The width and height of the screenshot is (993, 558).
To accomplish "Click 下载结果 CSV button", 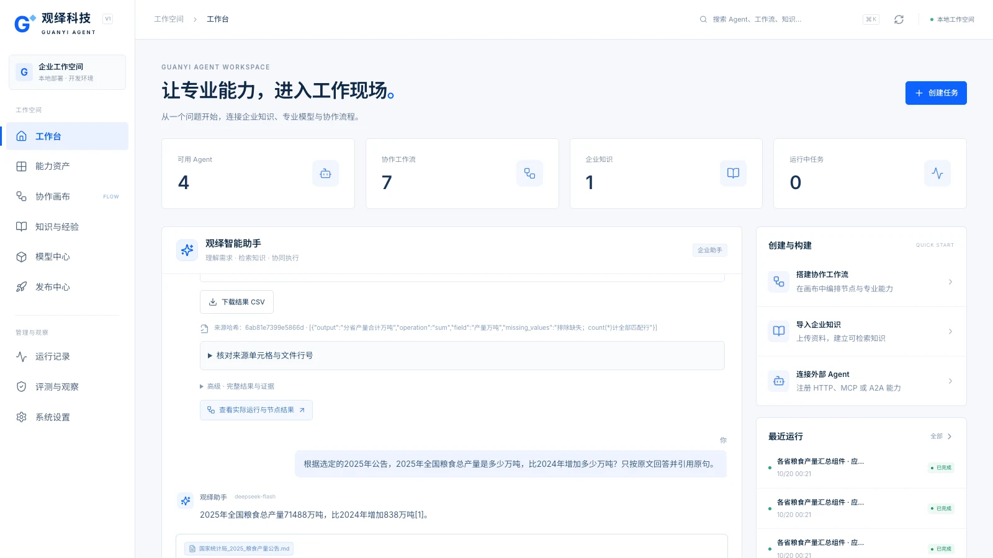I will click(236, 302).
